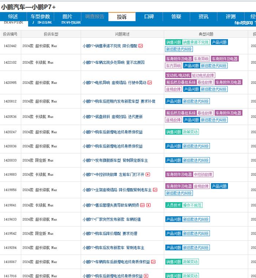Click 操作不规范 tag in row 1419841
This screenshot has height=278, width=256.
click(x=192, y=205)
